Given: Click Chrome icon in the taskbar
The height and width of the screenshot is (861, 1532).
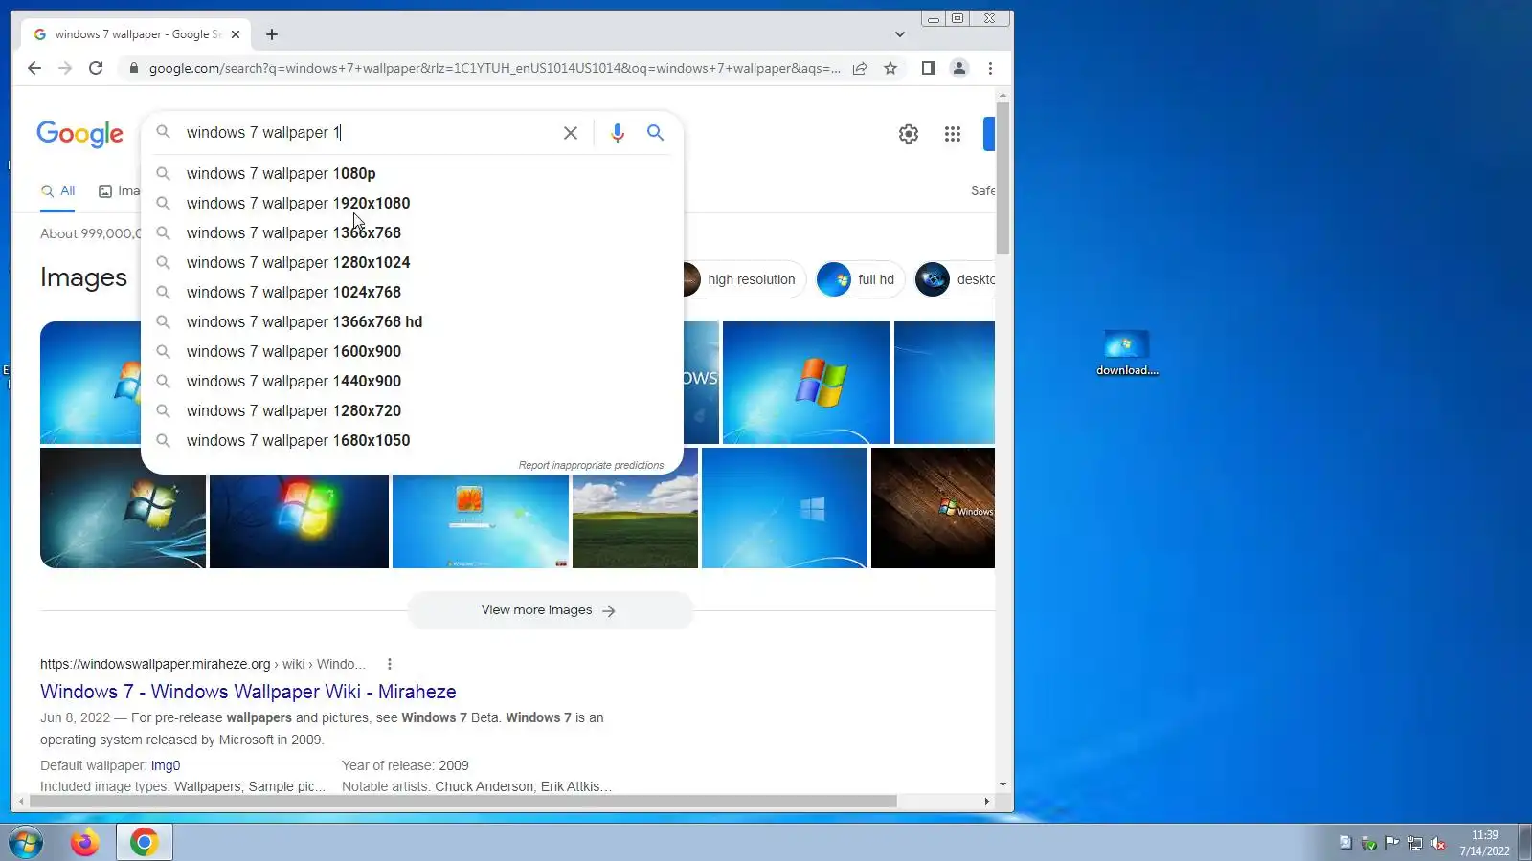Looking at the screenshot, I should [145, 843].
